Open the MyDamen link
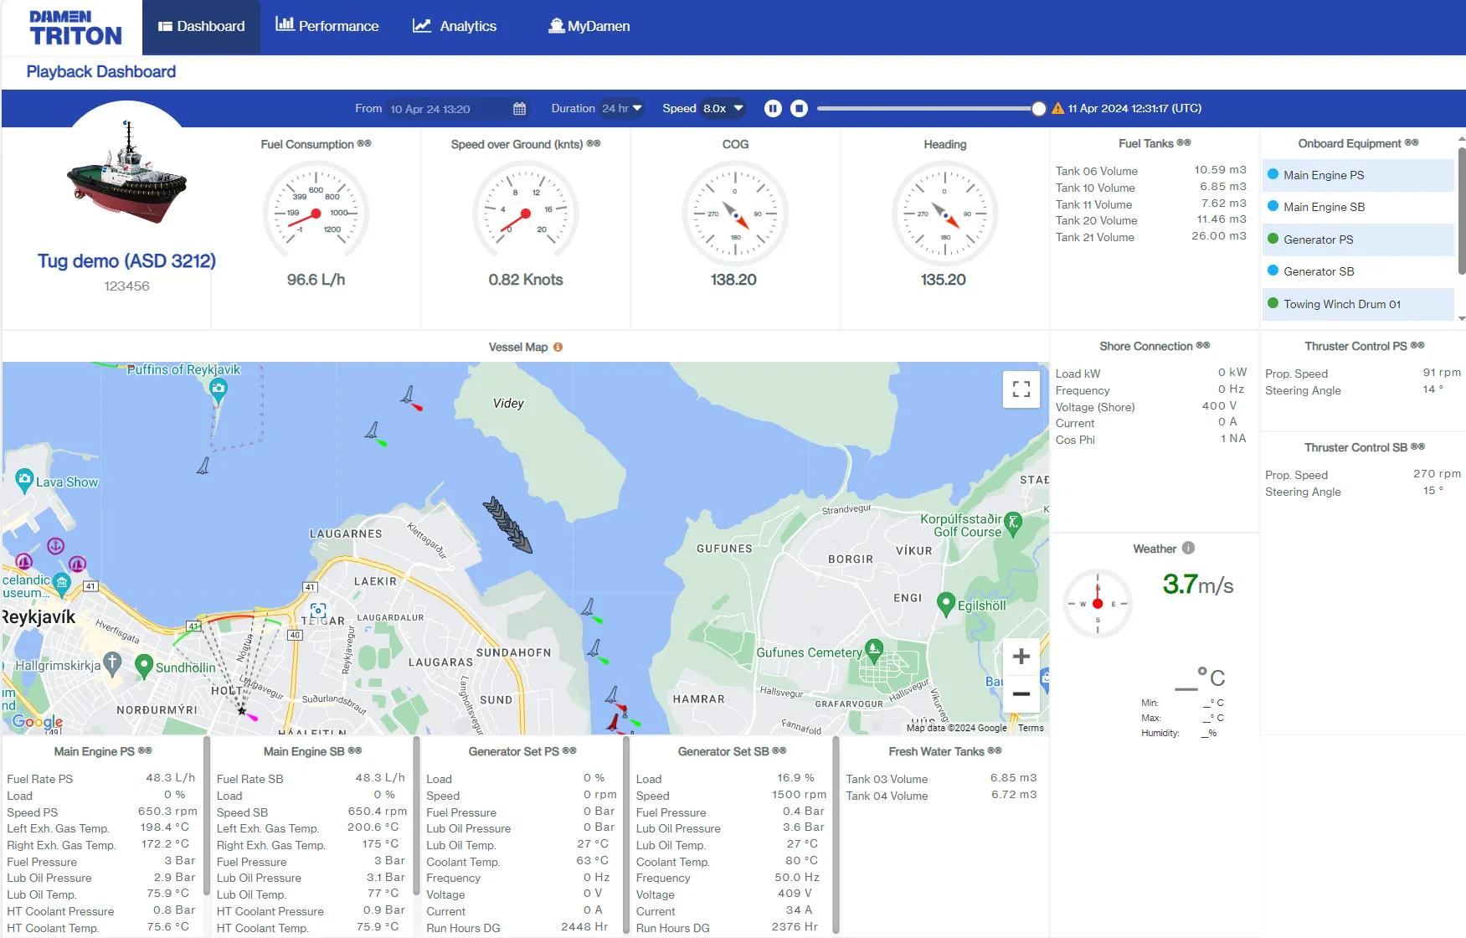Screen dimensions: 1466x938 (589, 27)
